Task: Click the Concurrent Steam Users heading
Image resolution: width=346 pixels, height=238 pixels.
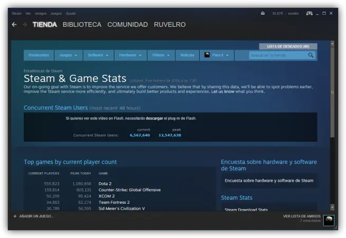Action: click(x=55, y=107)
